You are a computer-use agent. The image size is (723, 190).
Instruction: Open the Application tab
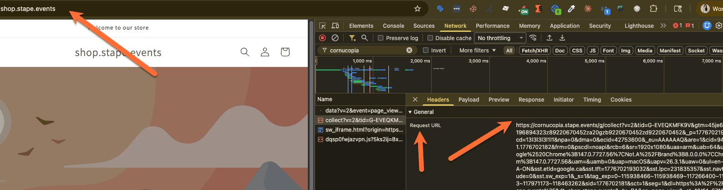(x=565, y=26)
